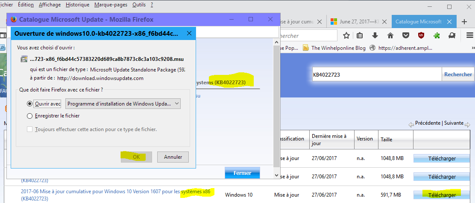Click the new tab plus icon
475x203 pixels.
(x=464, y=22)
